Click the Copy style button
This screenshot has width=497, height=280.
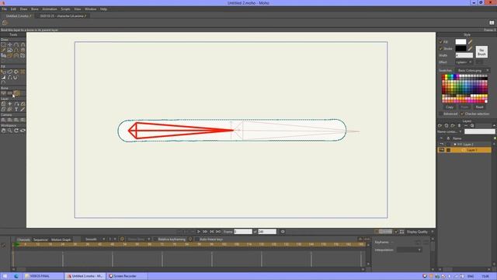point(450,107)
